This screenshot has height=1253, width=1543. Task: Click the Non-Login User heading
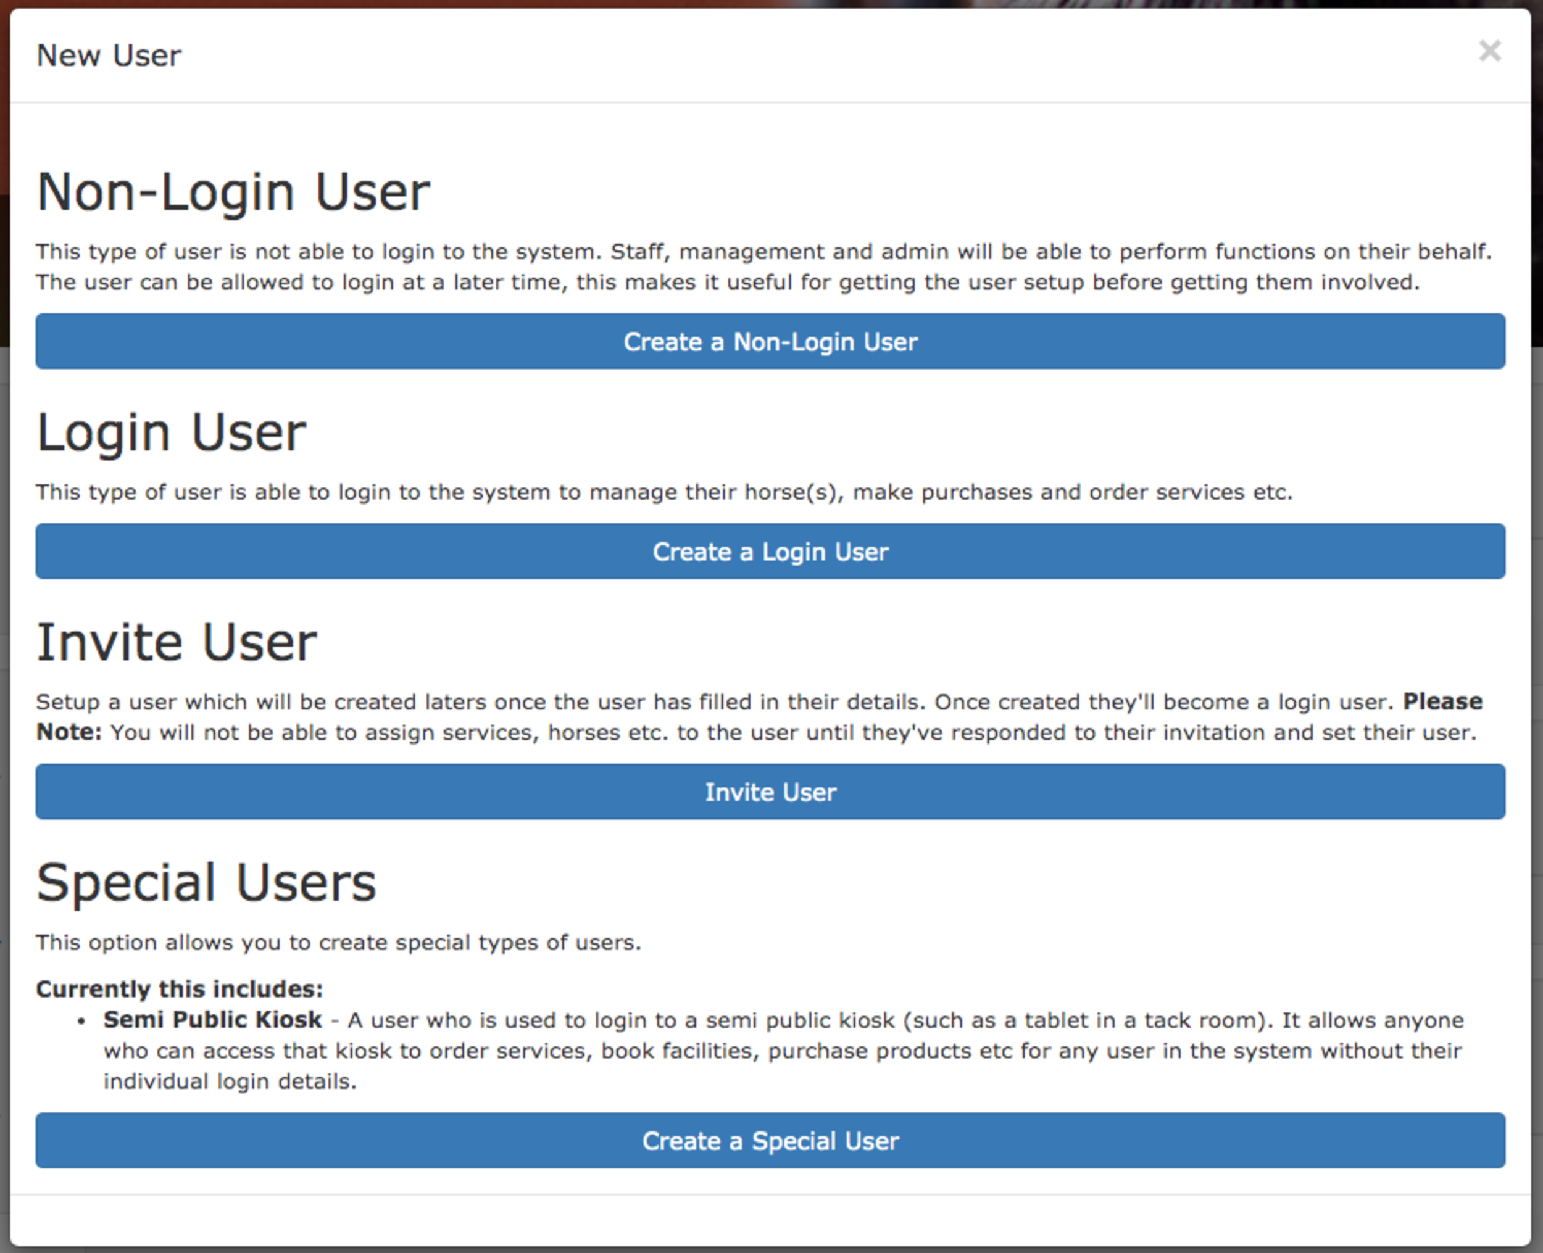[233, 192]
